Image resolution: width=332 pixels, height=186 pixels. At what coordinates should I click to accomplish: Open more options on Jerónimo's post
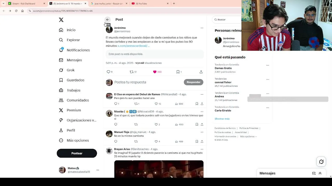point(202,28)
